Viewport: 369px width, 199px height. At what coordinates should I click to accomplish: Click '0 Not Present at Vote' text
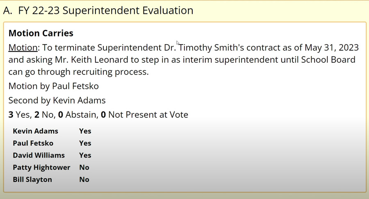tap(144, 115)
